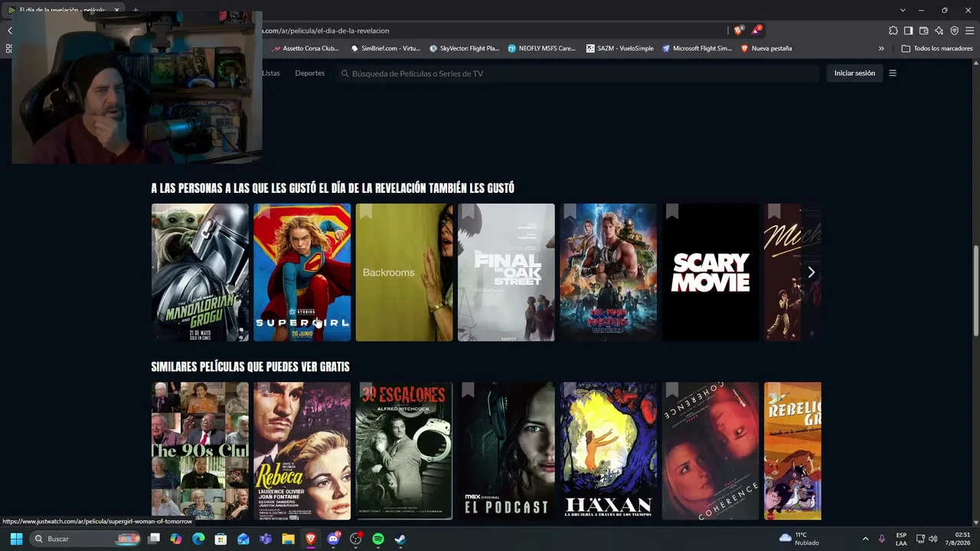Launch Microsoft Edge from the taskbar
980x551 pixels.
(198, 539)
